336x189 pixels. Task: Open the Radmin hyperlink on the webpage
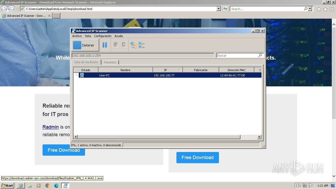[51, 127]
